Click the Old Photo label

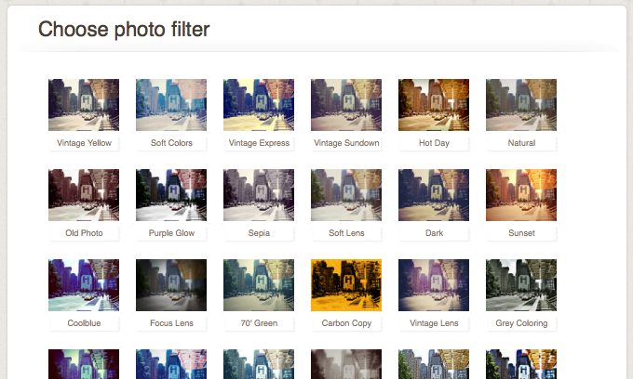tap(84, 233)
